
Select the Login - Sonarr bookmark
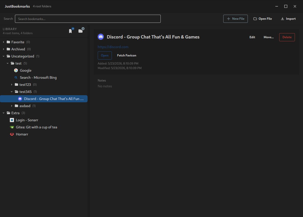coord(27,120)
